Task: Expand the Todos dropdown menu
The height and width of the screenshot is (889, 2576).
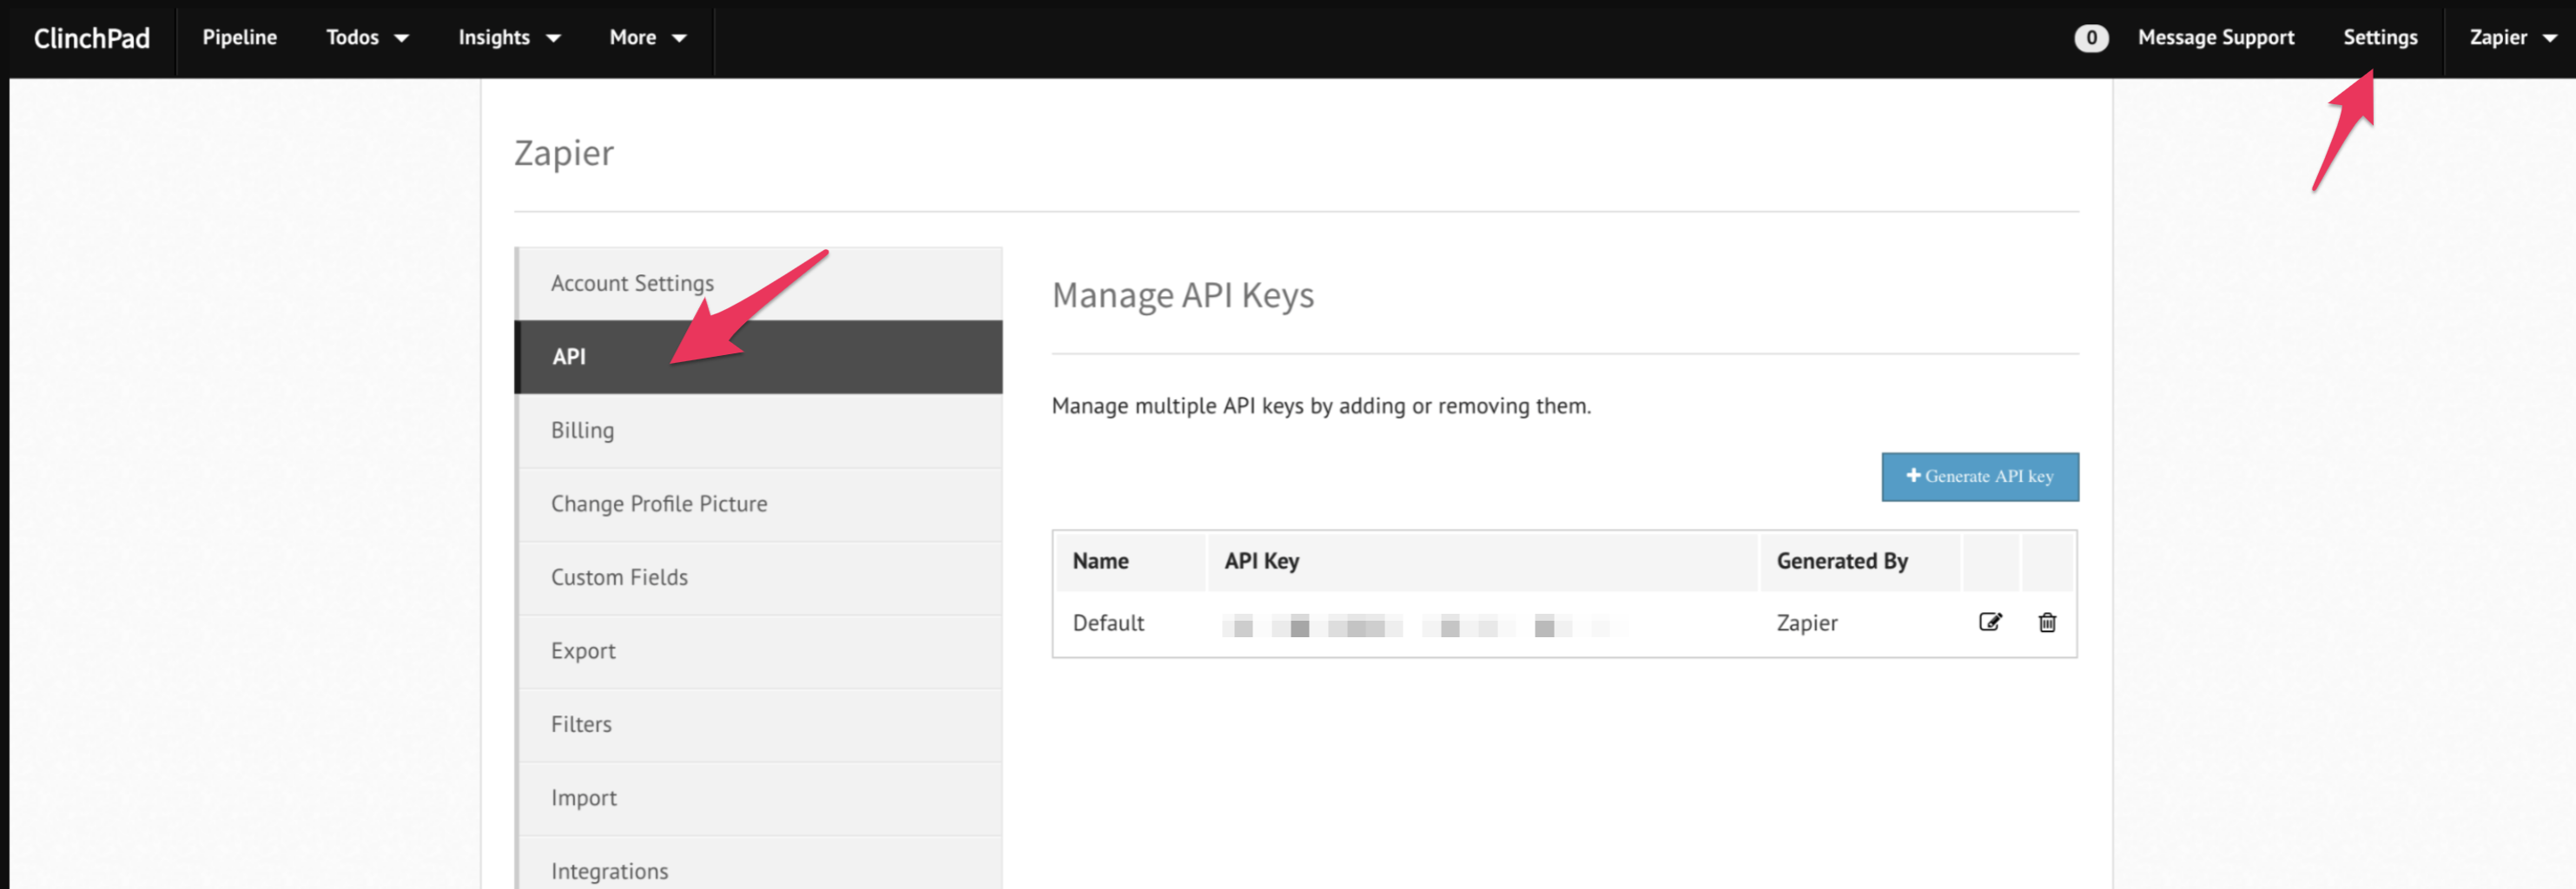Action: [x=367, y=38]
